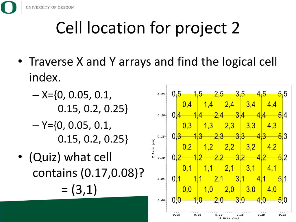The width and height of the screenshot is (296, 222).
Task: Click the "5,1" vertex label on right edge
Action: coord(282,179)
